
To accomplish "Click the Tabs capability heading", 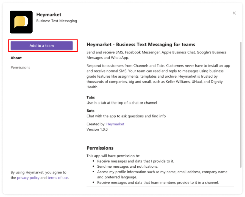I will pyautogui.click(x=91, y=97).
